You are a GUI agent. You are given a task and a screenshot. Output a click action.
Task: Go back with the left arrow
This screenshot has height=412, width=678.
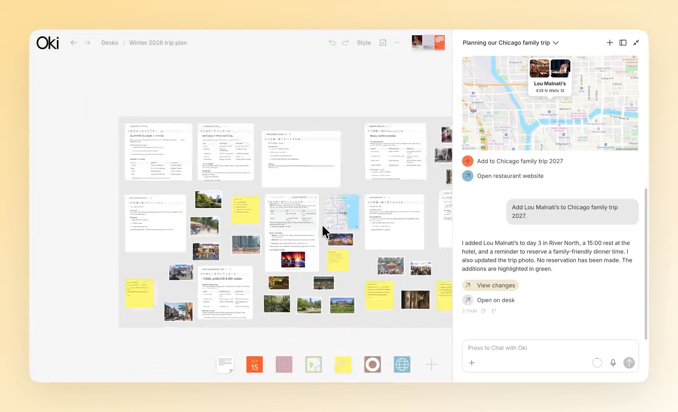(73, 43)
